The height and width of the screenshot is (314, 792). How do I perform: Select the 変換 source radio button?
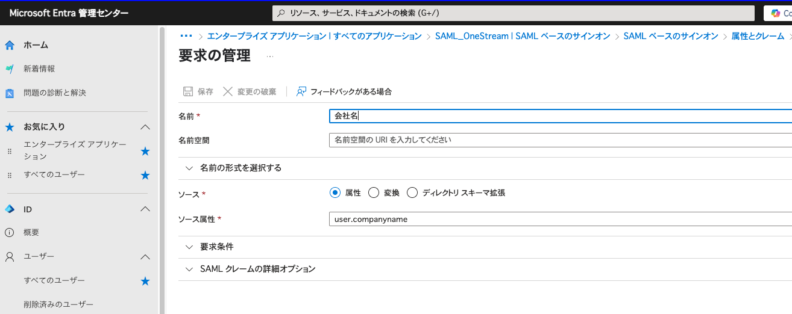pos(374,192)
